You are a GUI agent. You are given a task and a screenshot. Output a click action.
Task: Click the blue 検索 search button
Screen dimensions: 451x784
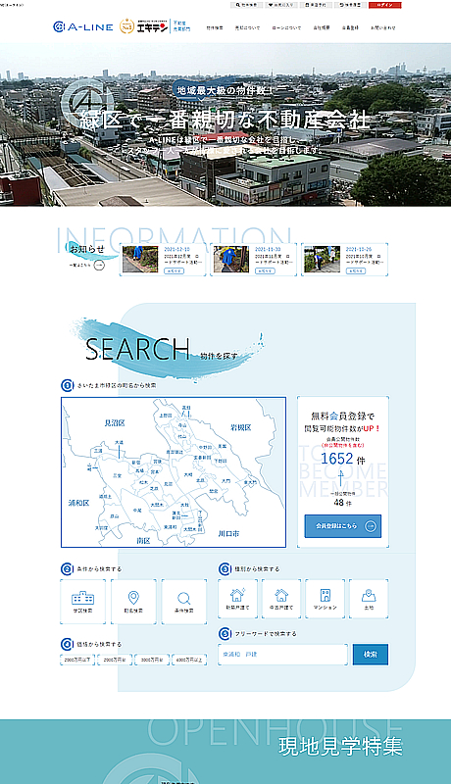click(x=371, y=655)
